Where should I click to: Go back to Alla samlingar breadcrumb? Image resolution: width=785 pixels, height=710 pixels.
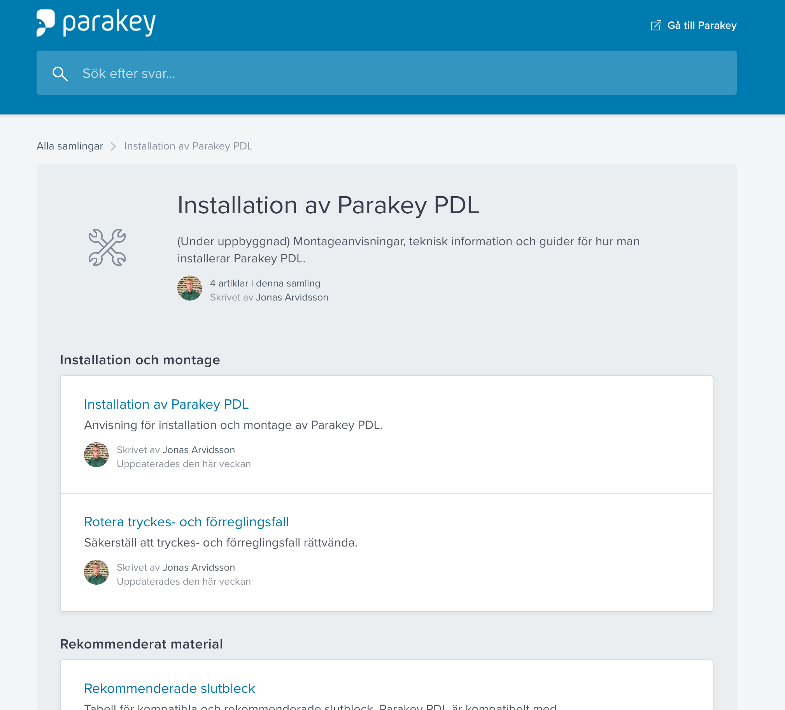70,146
